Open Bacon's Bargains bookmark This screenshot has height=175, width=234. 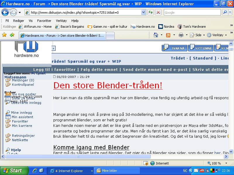coord(70,27)
